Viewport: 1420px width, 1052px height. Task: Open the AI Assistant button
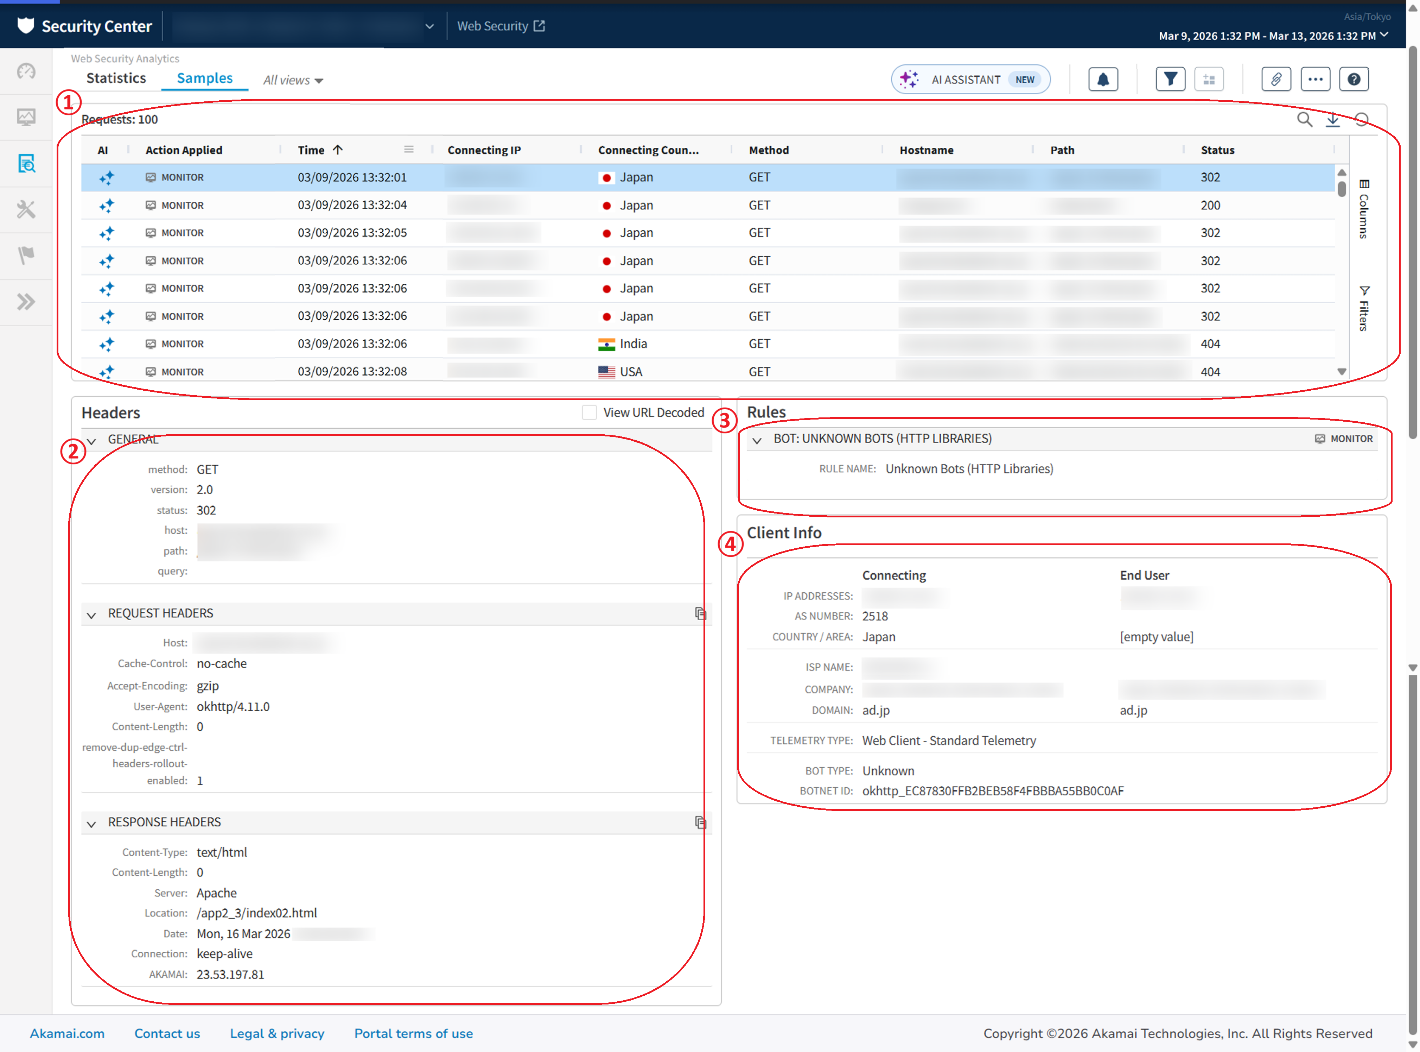(970, 80)
